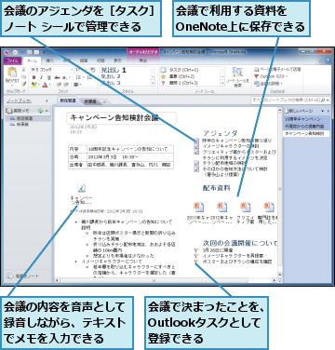
Task: Toggle first agenda checkbox under アジェンダ
Action: 196,141
